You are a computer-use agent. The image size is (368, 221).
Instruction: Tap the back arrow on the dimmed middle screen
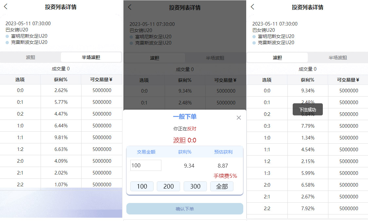coord(130,7)
